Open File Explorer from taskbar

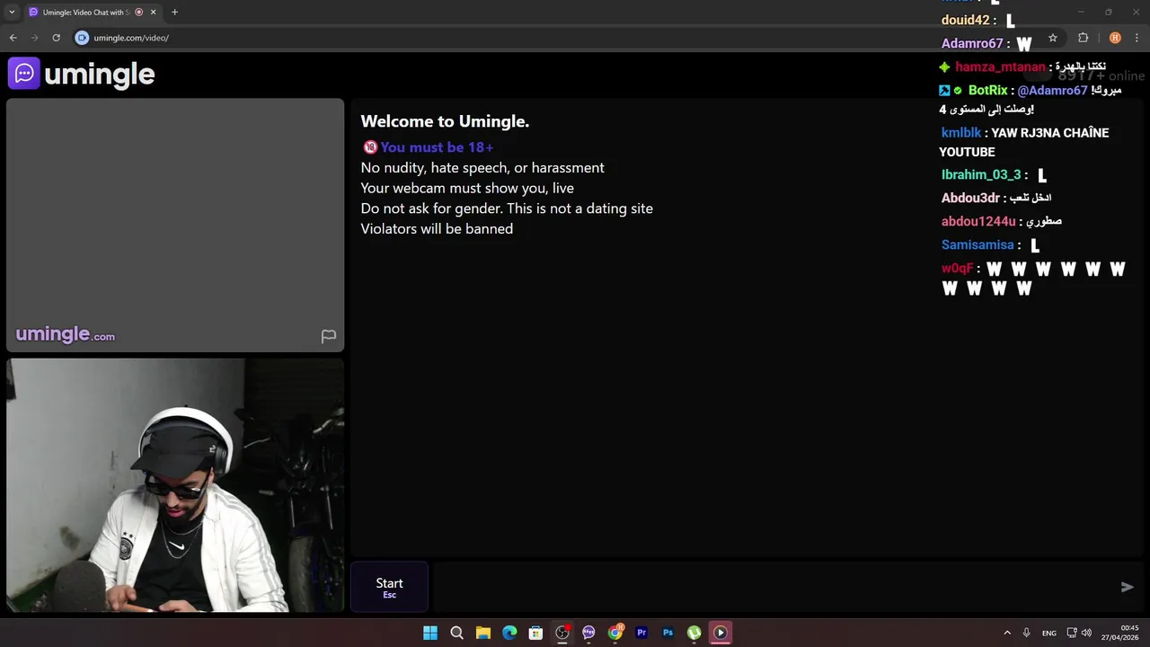coord(482,633)
